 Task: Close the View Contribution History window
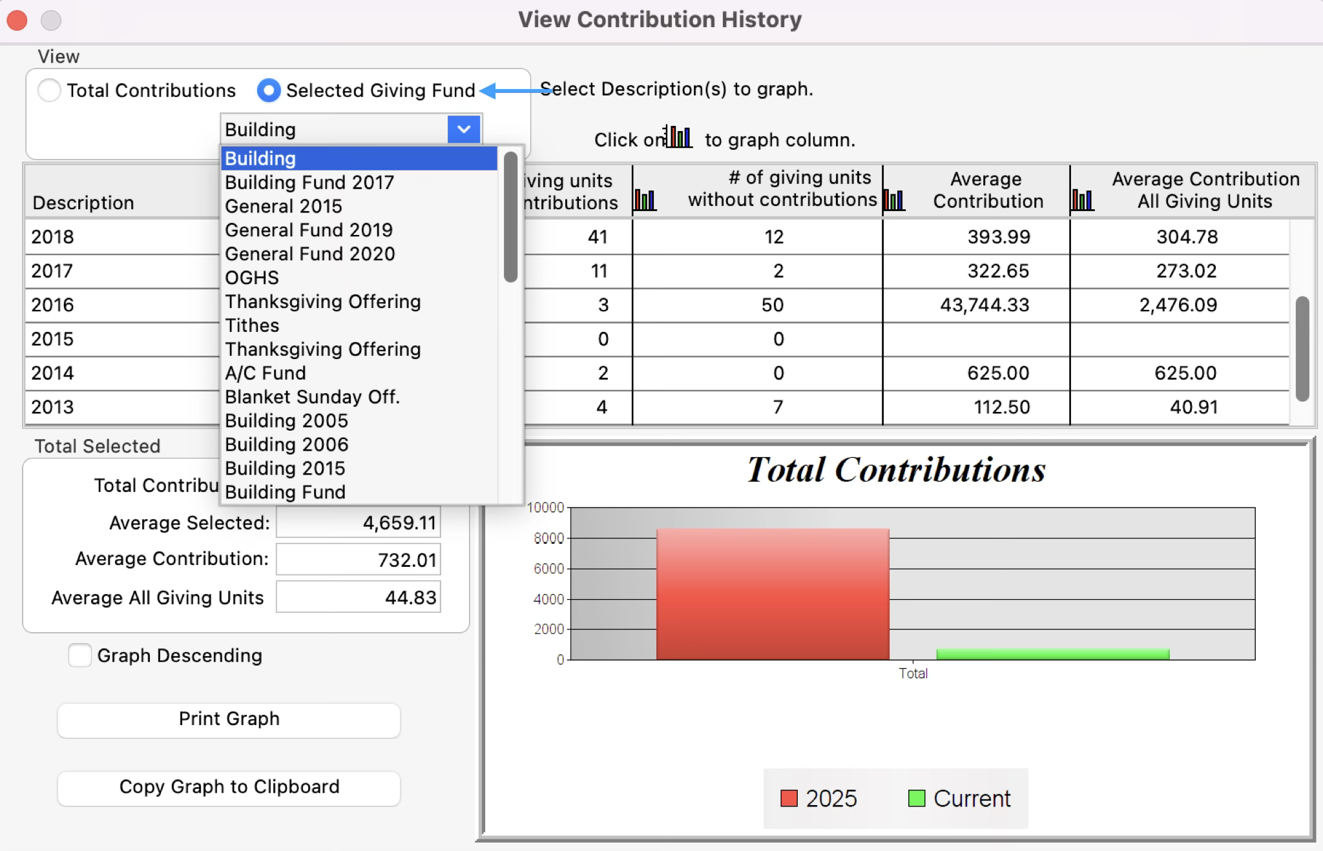pos(17,20)
